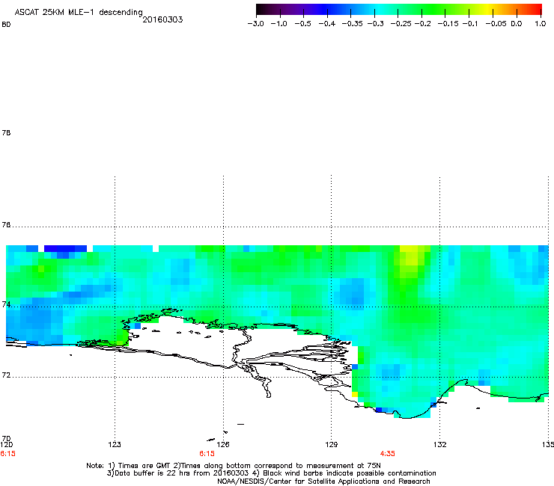Click the color scale label '-0.1'
This screenshot has height=486, width=554.
click(470, 24)
